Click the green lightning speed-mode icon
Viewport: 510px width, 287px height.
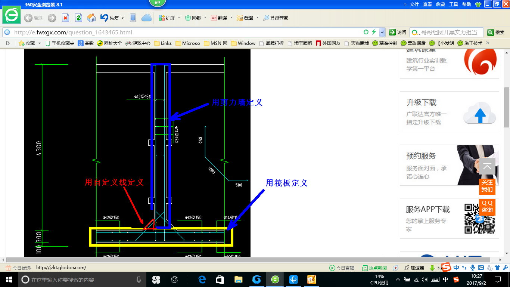pyautogui.click(x=374, y=32)
